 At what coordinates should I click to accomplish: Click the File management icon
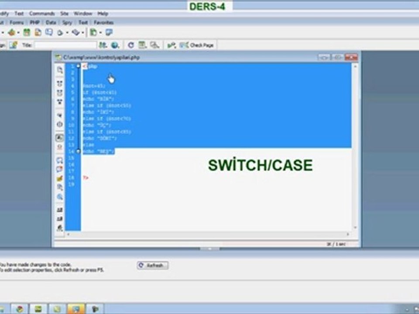[x=103, y=45]
